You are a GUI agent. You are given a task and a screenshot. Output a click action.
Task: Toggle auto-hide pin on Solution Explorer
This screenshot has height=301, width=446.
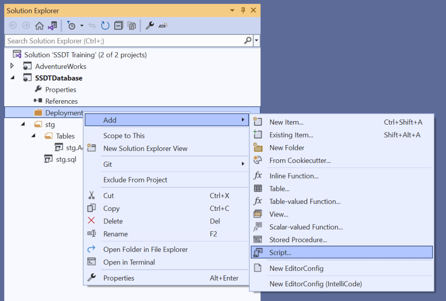click(x=244, y=10)
